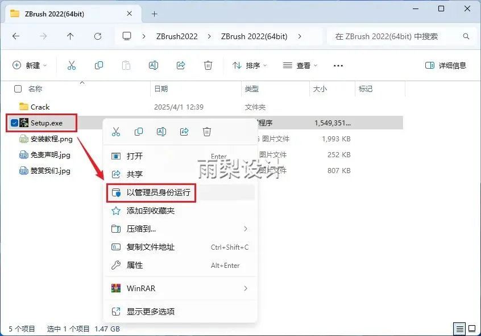Select the 赞赏我们.jpg file
The height and width of the screenshot is (336, 481).
point(50,171)
